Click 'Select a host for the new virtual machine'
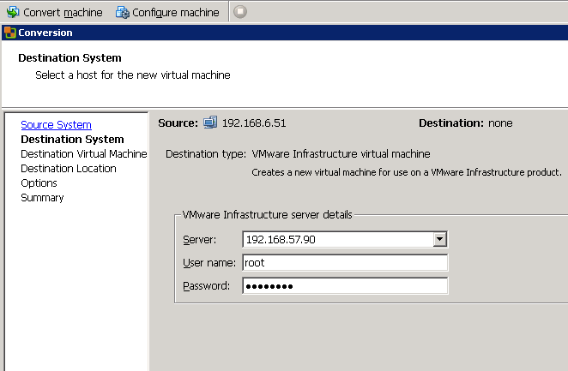 coord(133,75)
